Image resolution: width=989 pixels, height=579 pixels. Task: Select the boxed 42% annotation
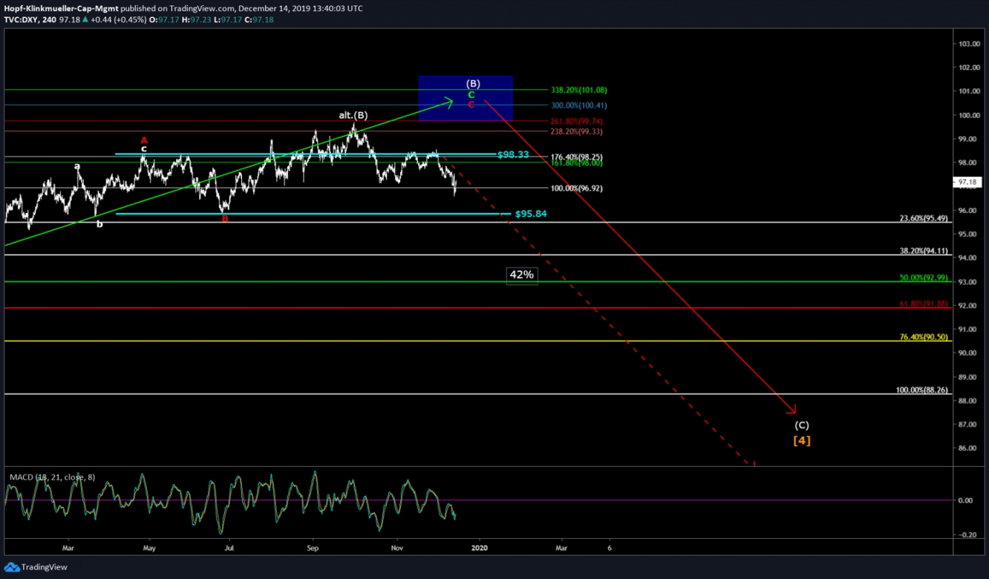(521, 275)
